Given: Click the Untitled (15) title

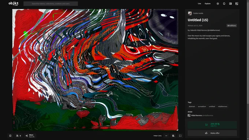Looking at the screenshot, I should pyautogui.click(x=198, y=20).
